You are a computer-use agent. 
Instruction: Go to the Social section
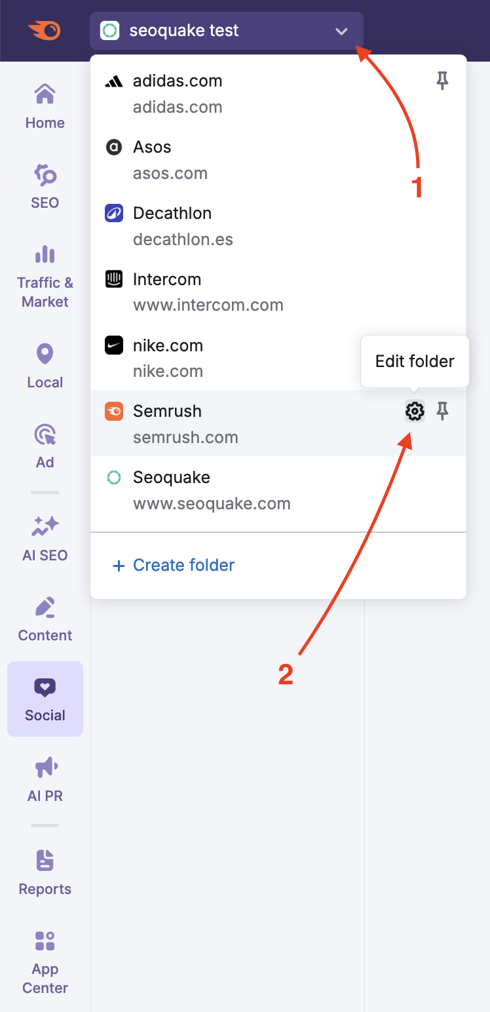click(x=45, y=699)
